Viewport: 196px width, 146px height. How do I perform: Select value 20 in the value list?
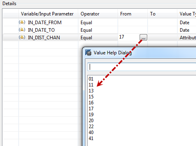[x=91, y=121]
